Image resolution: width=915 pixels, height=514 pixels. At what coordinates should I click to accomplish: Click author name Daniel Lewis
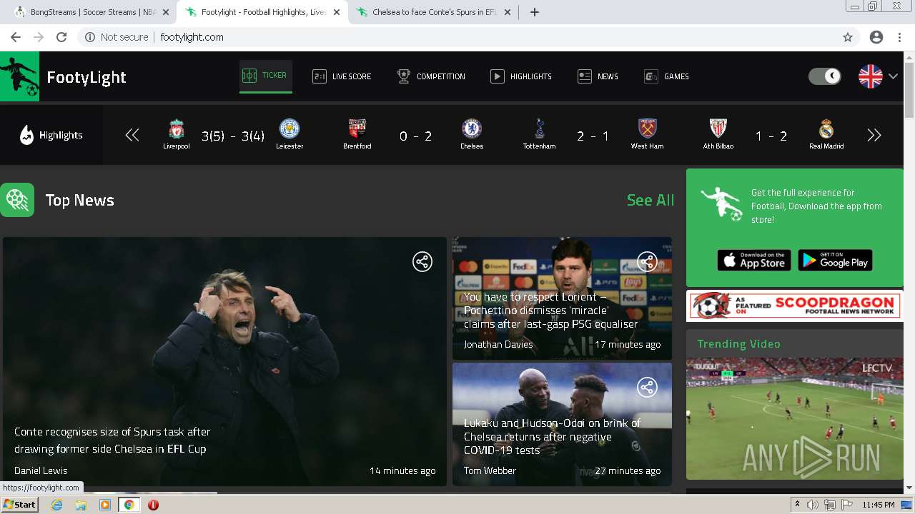[x=41, y=470]
